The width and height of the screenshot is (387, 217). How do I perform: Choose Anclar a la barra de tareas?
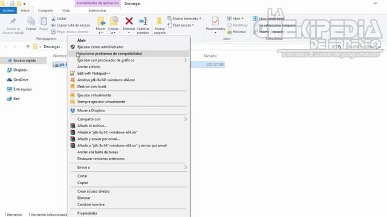coord(129,153)
